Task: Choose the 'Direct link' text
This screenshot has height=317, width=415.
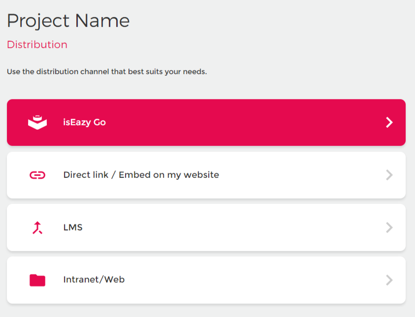Action: 86,175
